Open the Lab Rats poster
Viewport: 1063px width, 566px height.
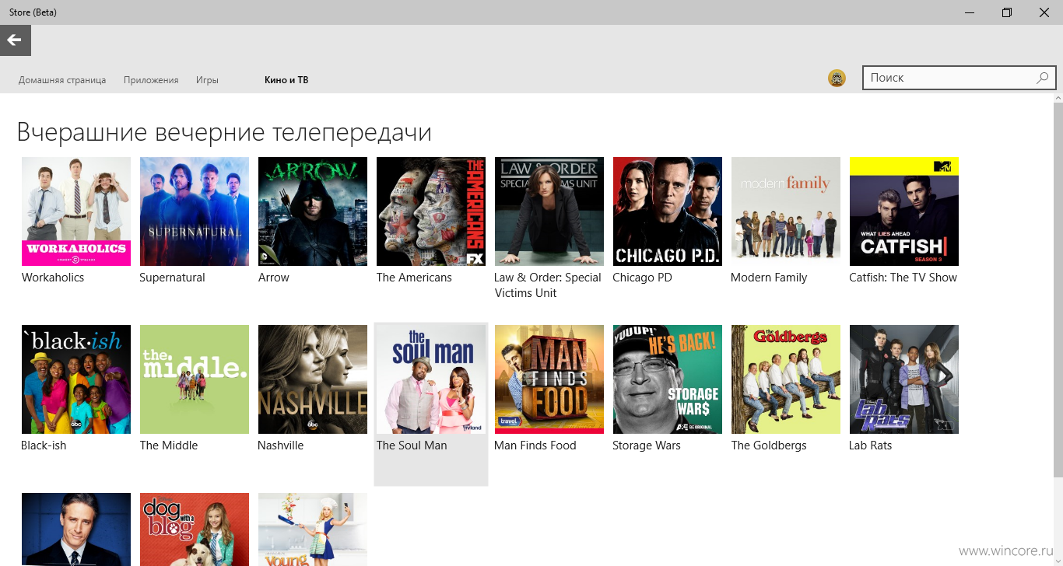click(904, 379)
